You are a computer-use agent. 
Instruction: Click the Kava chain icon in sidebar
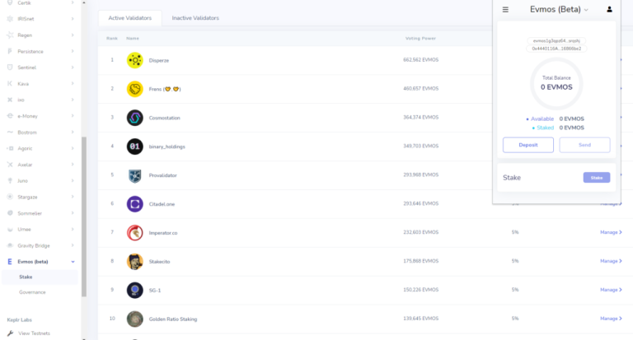coord(10,83)
